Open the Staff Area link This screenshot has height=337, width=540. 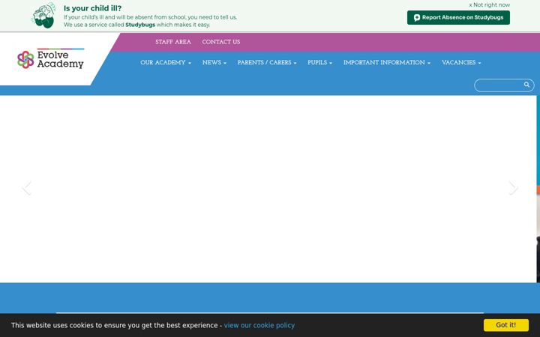[x=173, y=42]
